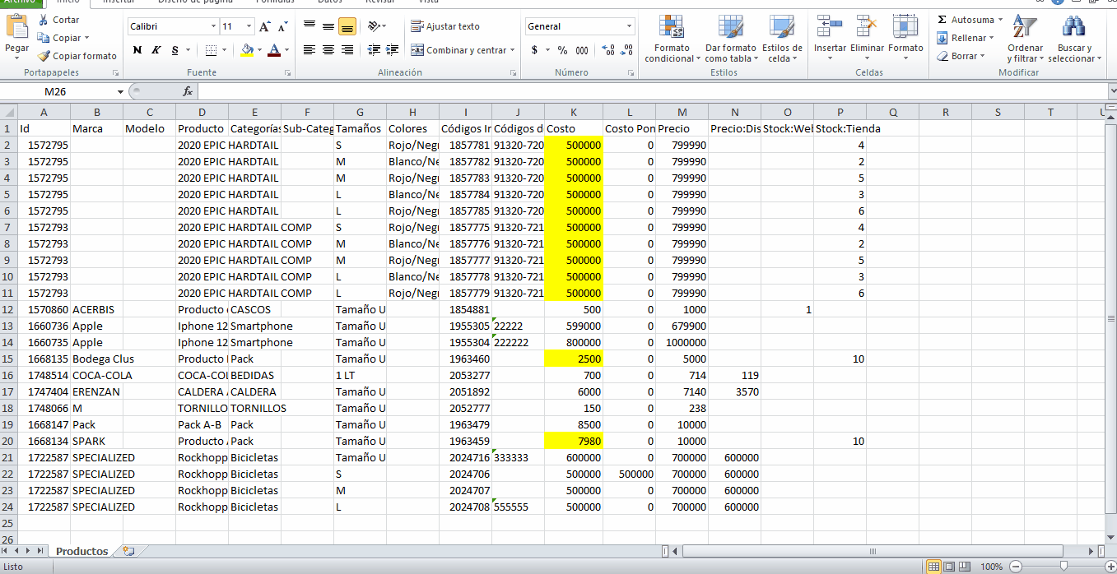
Task: Select the Copiar formato paintbrush
Action: tap(43, 56)
